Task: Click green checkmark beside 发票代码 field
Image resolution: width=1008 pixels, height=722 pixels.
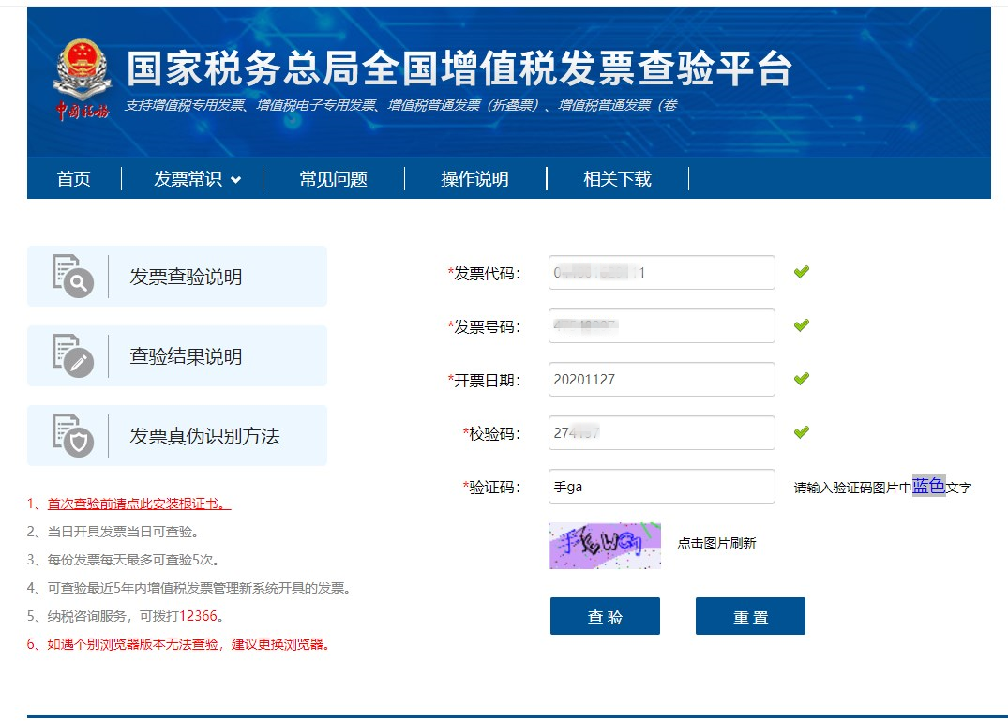Action: 801,273
